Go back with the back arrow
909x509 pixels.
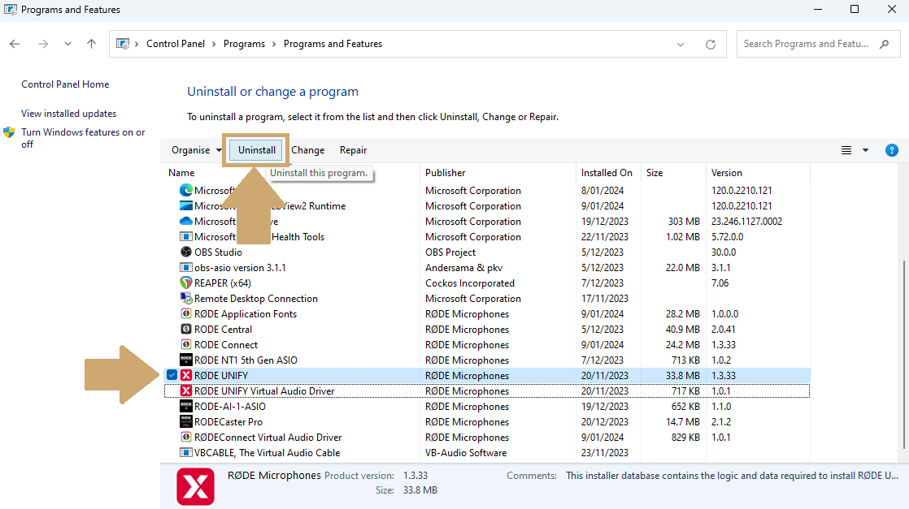click(15, 43)
